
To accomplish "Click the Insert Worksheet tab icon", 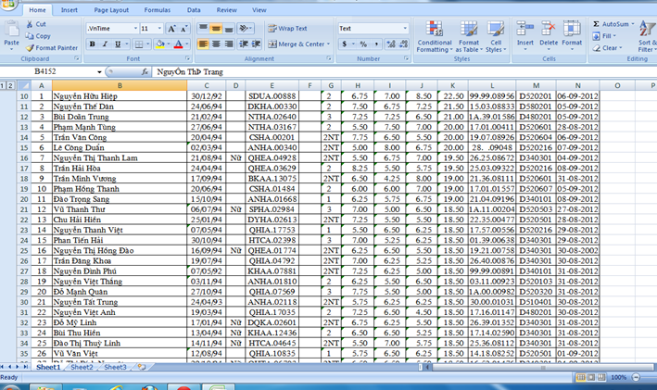I will click(x=142, y=367).
